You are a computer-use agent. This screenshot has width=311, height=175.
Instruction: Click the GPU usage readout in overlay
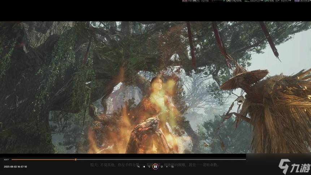tap(269, 1)
